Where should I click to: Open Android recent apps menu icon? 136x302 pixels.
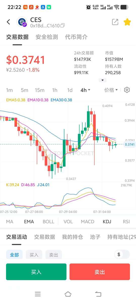(x=38, y=294)
